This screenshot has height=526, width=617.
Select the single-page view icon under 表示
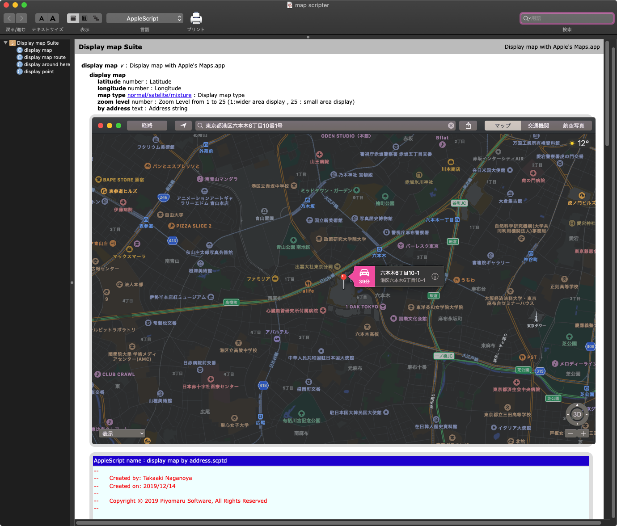pyautogui.click(x=72, y=18)
